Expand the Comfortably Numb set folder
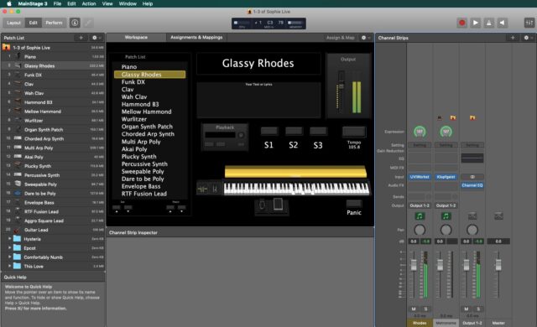 (9, 257)
